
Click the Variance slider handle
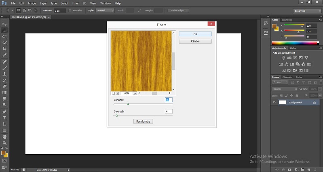[128, 104]
